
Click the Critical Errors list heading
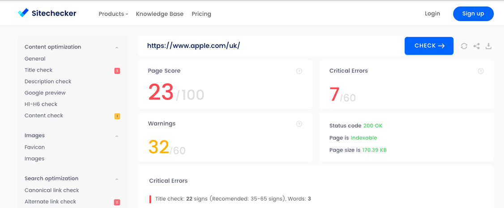168,181
